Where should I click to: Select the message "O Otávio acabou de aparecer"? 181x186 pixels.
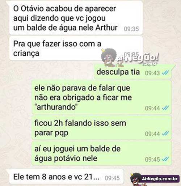click(x=76, y=18)
